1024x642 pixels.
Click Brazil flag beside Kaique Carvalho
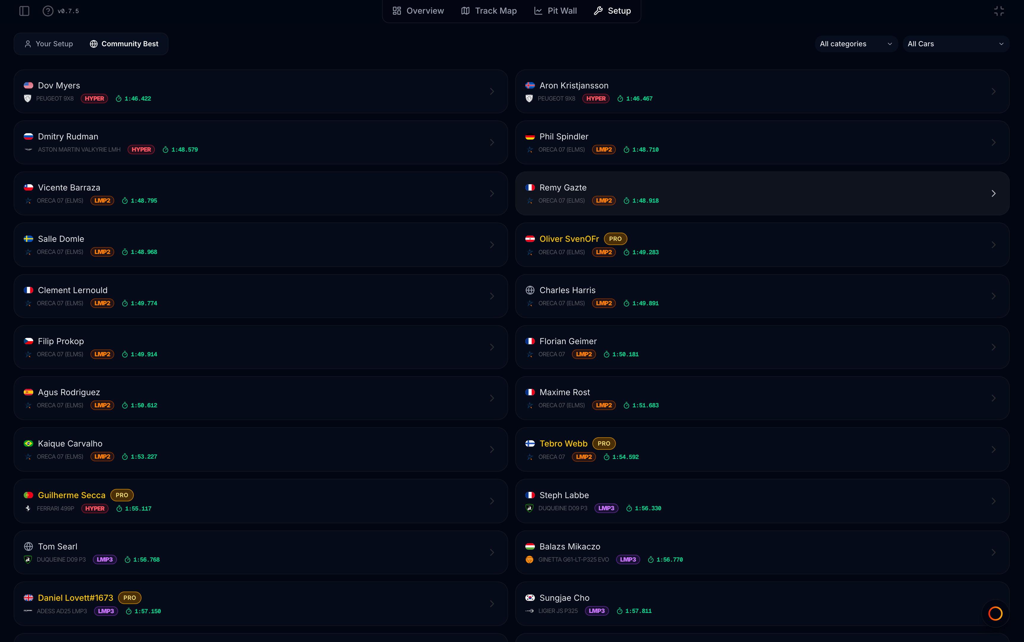click(28, 444)
